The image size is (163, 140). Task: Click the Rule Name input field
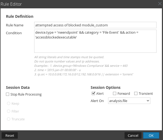tap(95, 25)
